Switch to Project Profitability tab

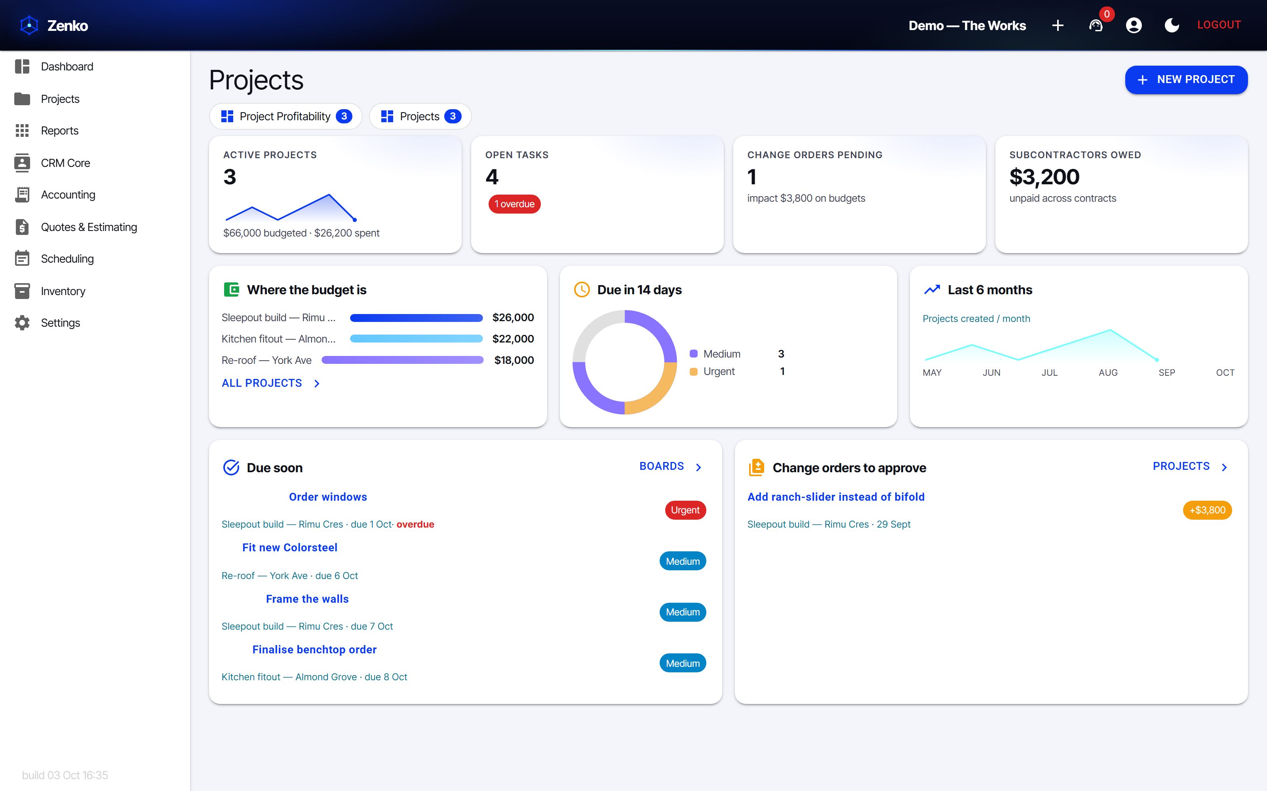pos(285,116)
